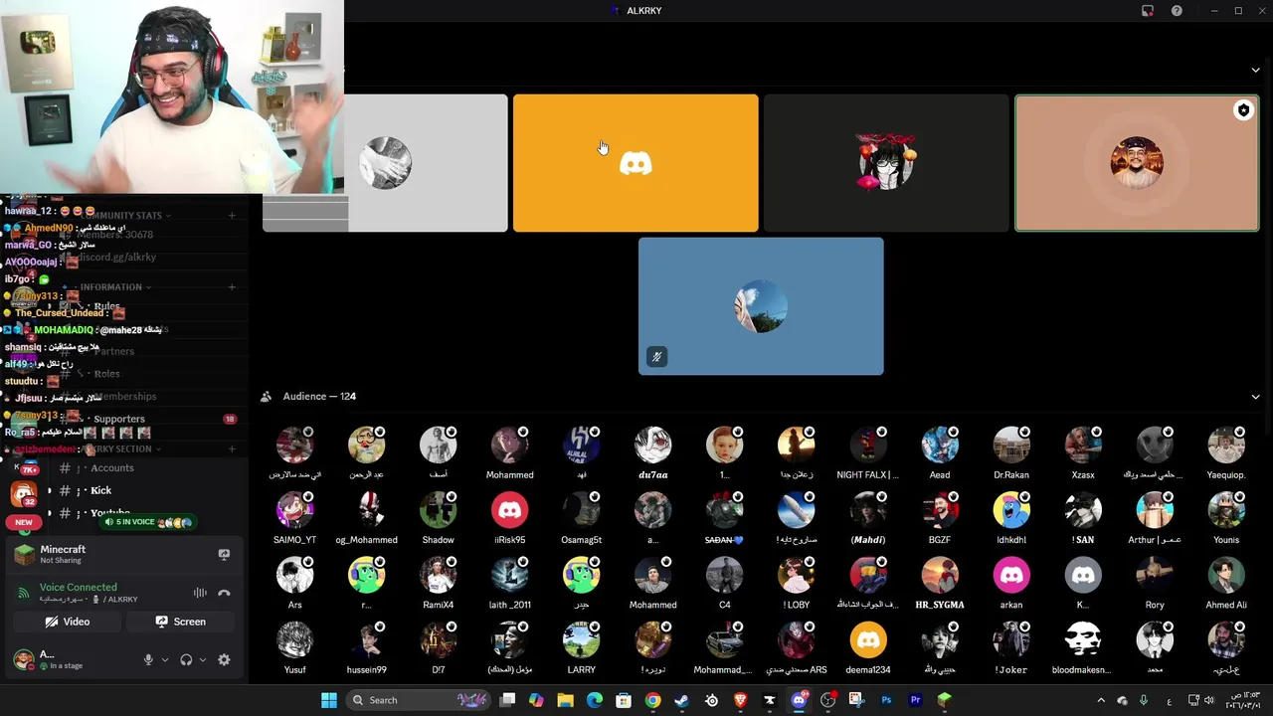
Task: Open audience member Xzasx's avatar
Action: tap(1082, 446)
